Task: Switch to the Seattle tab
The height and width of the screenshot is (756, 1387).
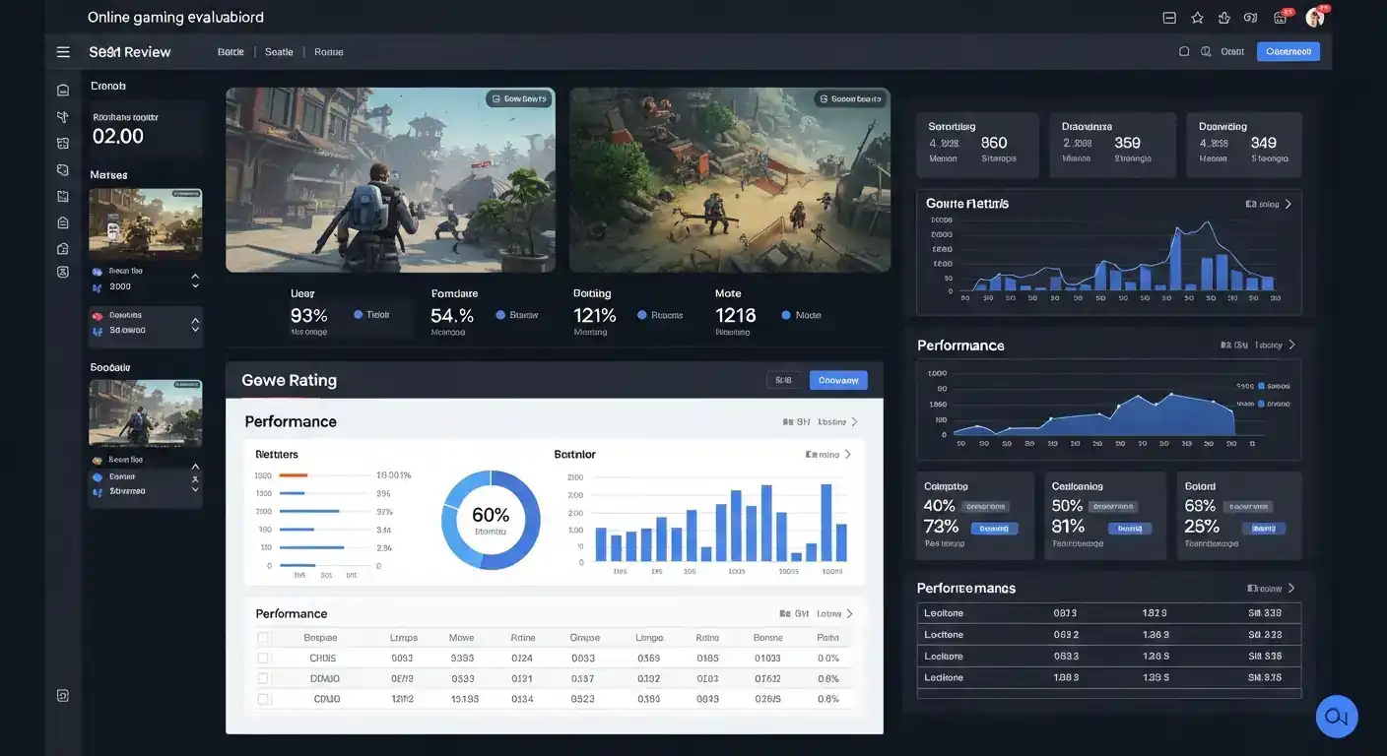Action: [279, 50]
